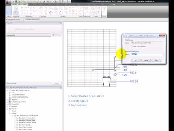Click the 'Edit Type' button in Properties
Image resolution: width=174 pixels, height=131 pixels.
click(x=56, y=35)
